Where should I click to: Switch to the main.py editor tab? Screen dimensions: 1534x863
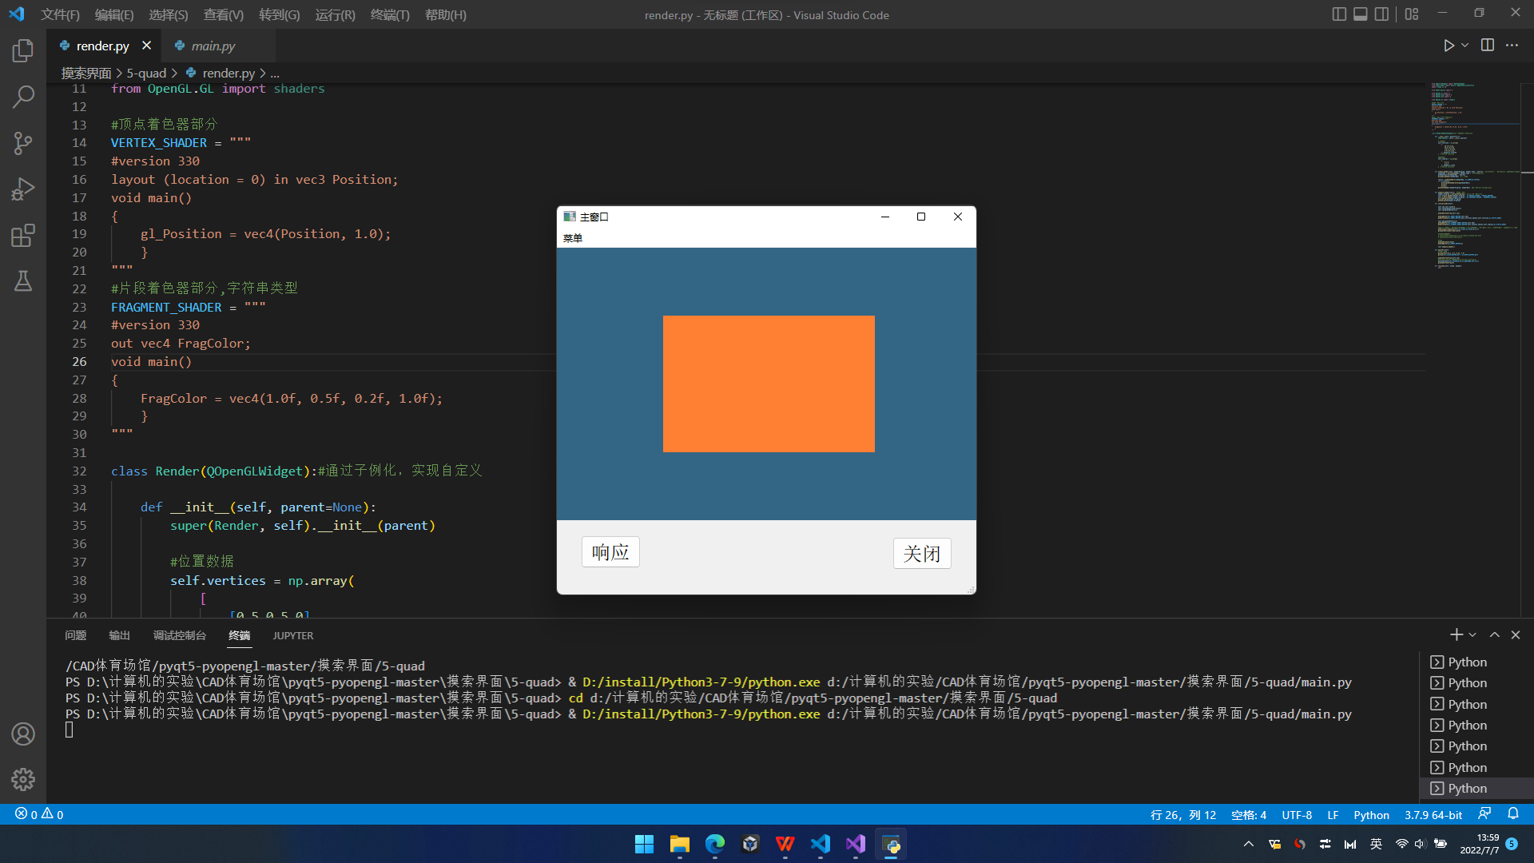coord(213,46)
